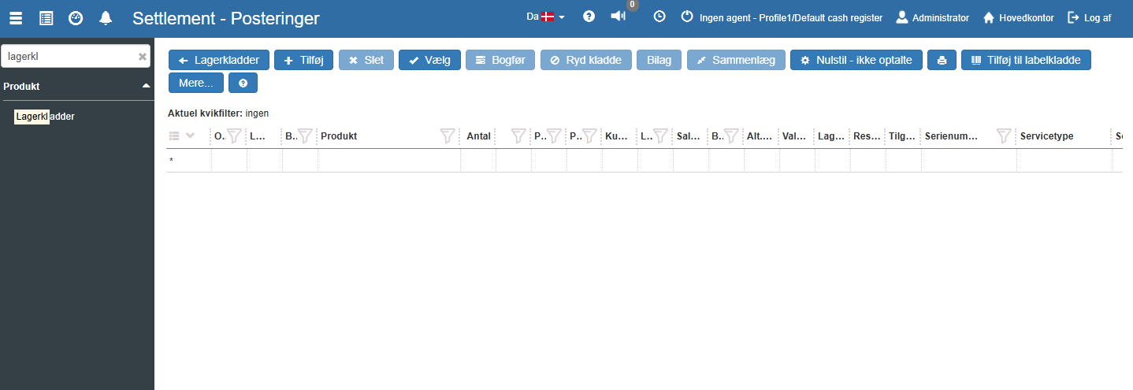Open the dashboard gauge icon
The width and height of the screenshot is (1133, 390).
coord(76,17)
